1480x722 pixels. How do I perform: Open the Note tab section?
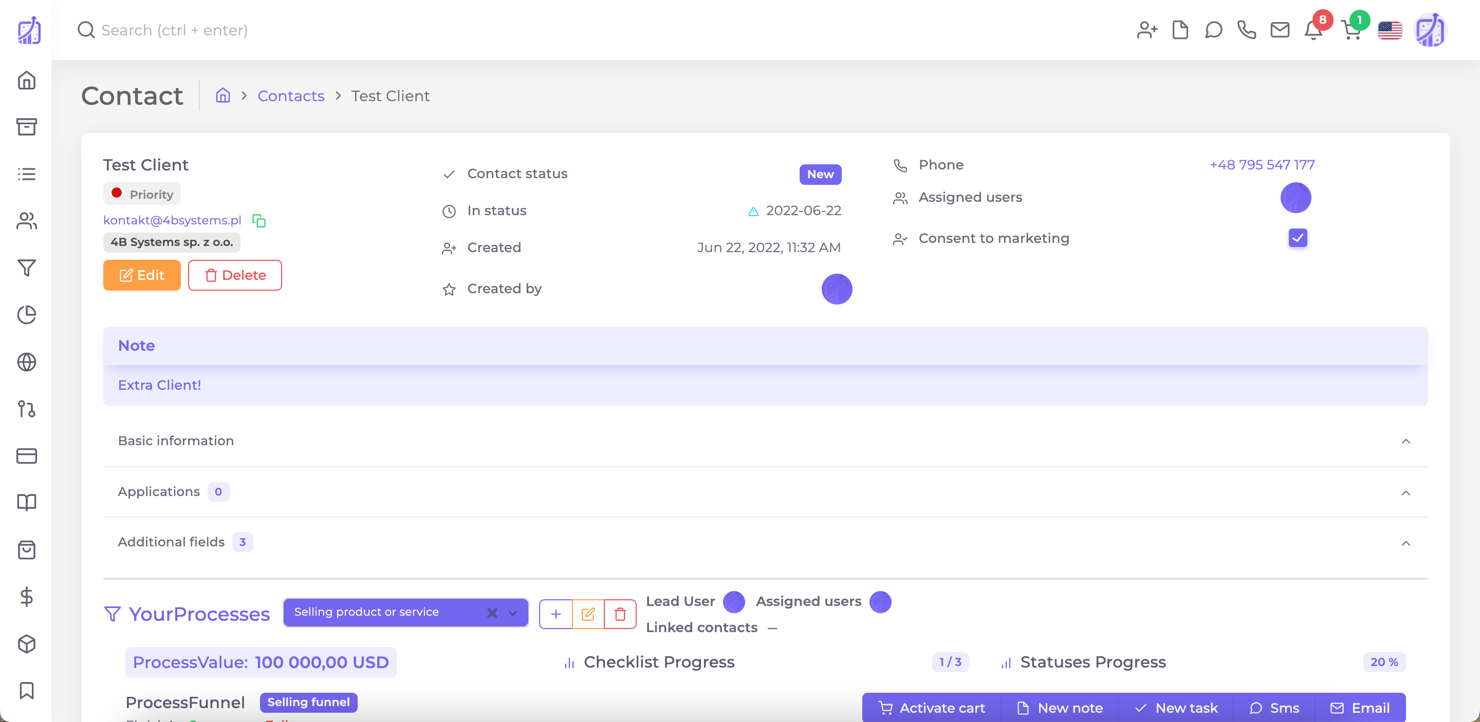coord(136,345)
